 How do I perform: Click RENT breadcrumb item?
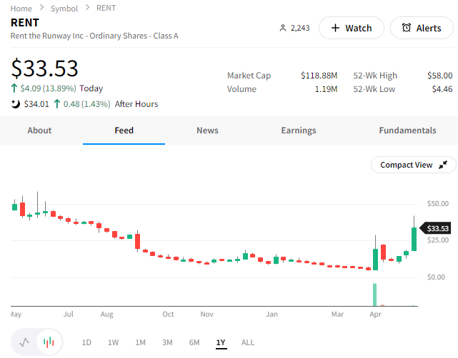coord(106,8)
